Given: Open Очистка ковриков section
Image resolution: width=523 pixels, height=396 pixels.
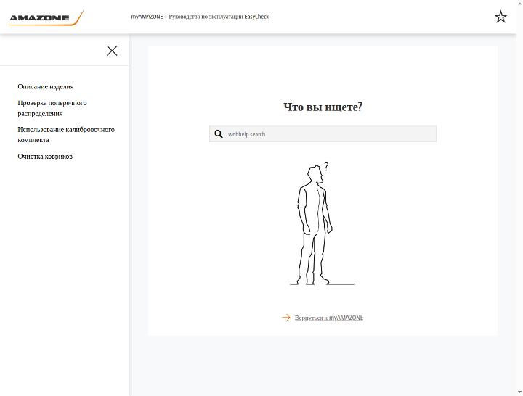Looking at the screenshot, I should tap(45, 157).
